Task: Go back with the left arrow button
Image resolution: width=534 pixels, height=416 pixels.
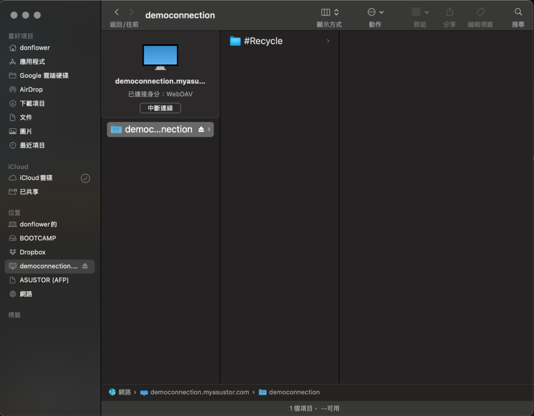Action: pyautogui.click(x=117, y=12)
